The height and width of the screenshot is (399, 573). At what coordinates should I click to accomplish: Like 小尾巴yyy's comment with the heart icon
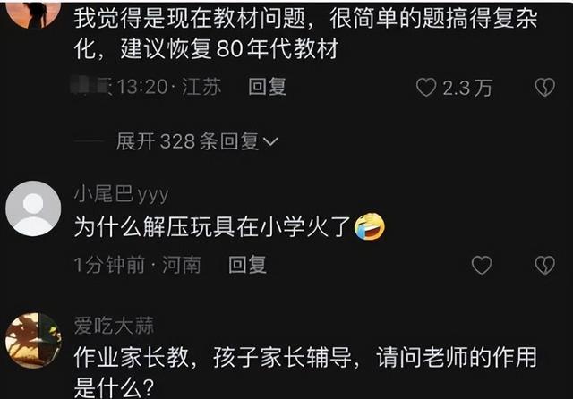482,265
